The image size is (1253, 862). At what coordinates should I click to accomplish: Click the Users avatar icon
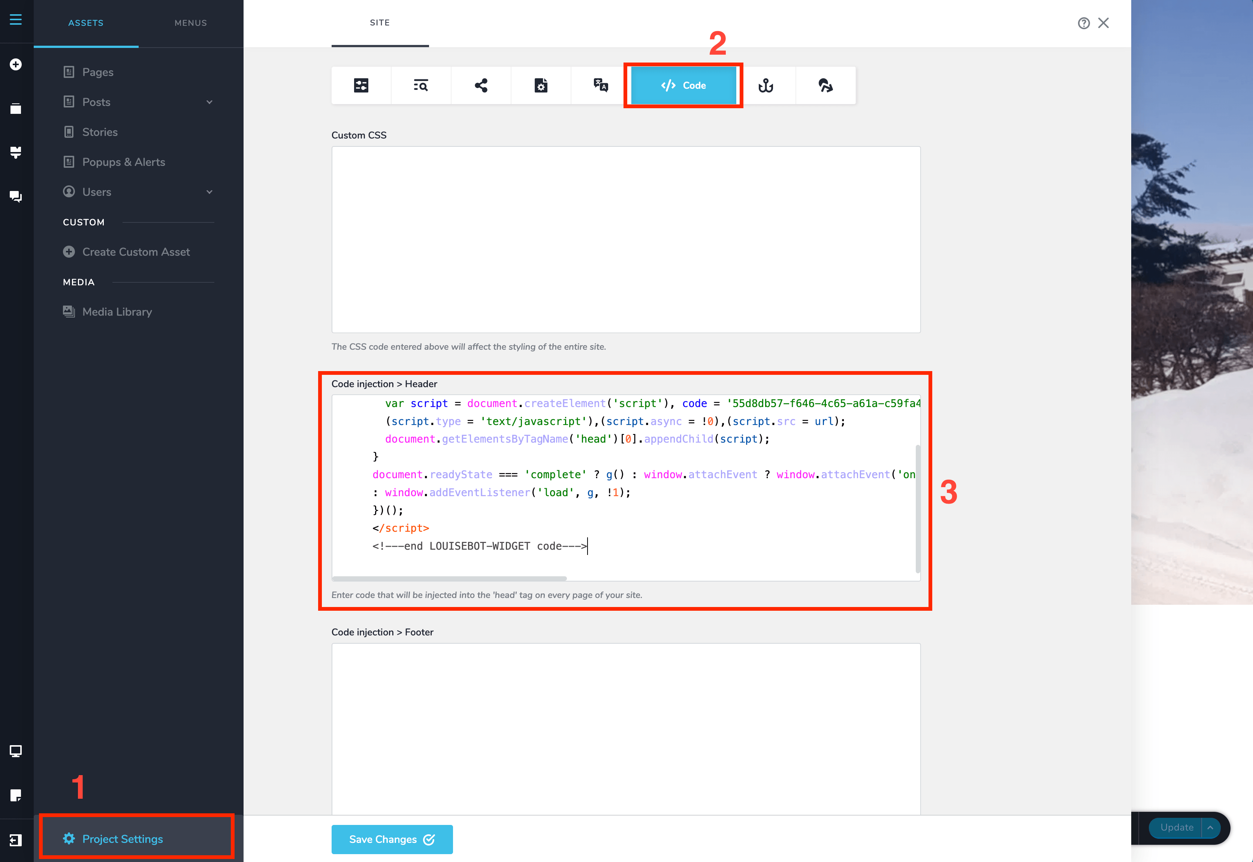point(69,192)
